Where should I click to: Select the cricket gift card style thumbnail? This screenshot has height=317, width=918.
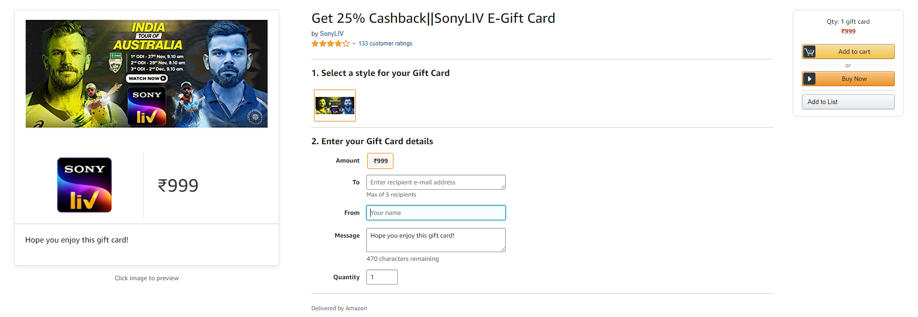coord(335,106)
